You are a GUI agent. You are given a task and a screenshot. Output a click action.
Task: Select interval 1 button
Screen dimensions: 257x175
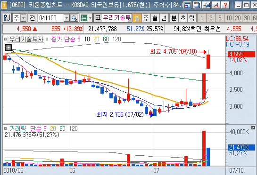pos(202,18)
